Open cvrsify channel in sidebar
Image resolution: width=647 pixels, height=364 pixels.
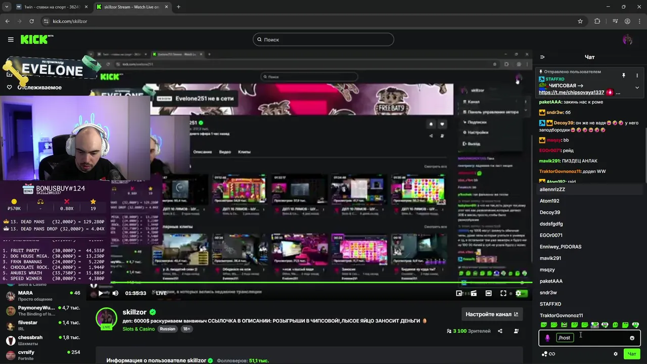[x=43, y=355]
